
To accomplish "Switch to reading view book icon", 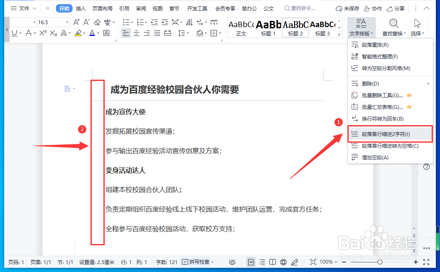I will tap(272, 262).
